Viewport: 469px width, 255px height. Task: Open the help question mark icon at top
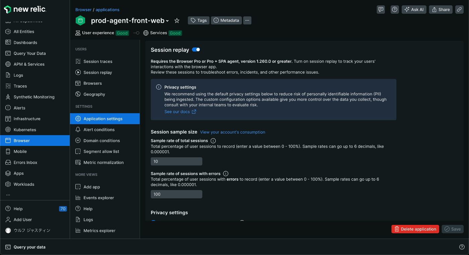click(x=395, y=9)
